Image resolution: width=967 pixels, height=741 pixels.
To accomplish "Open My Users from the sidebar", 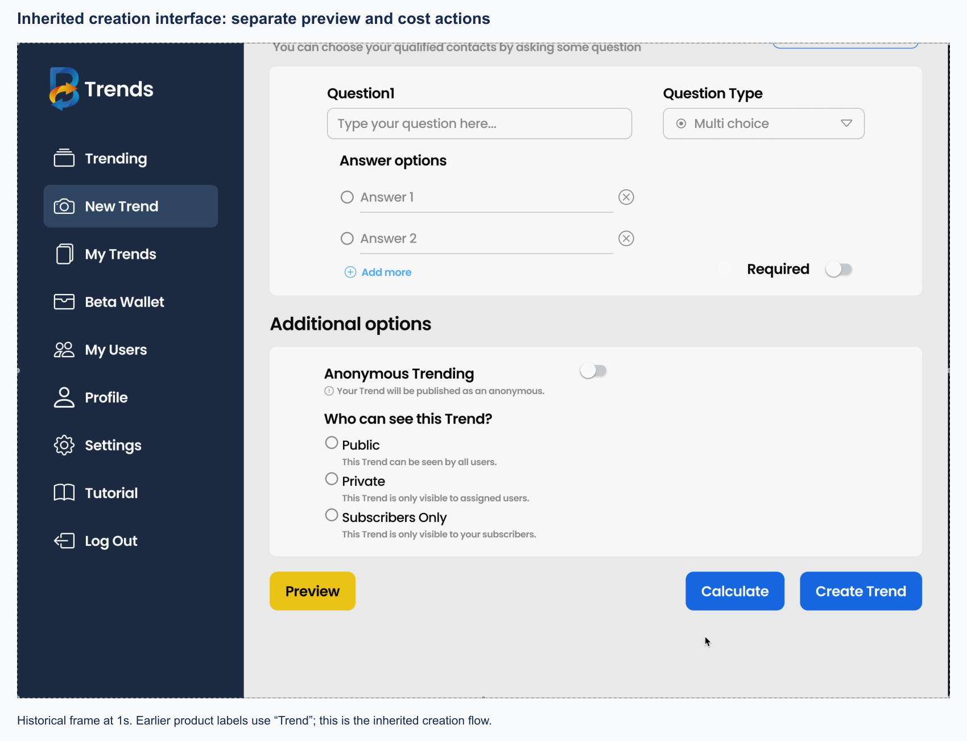I will [130, 349].
